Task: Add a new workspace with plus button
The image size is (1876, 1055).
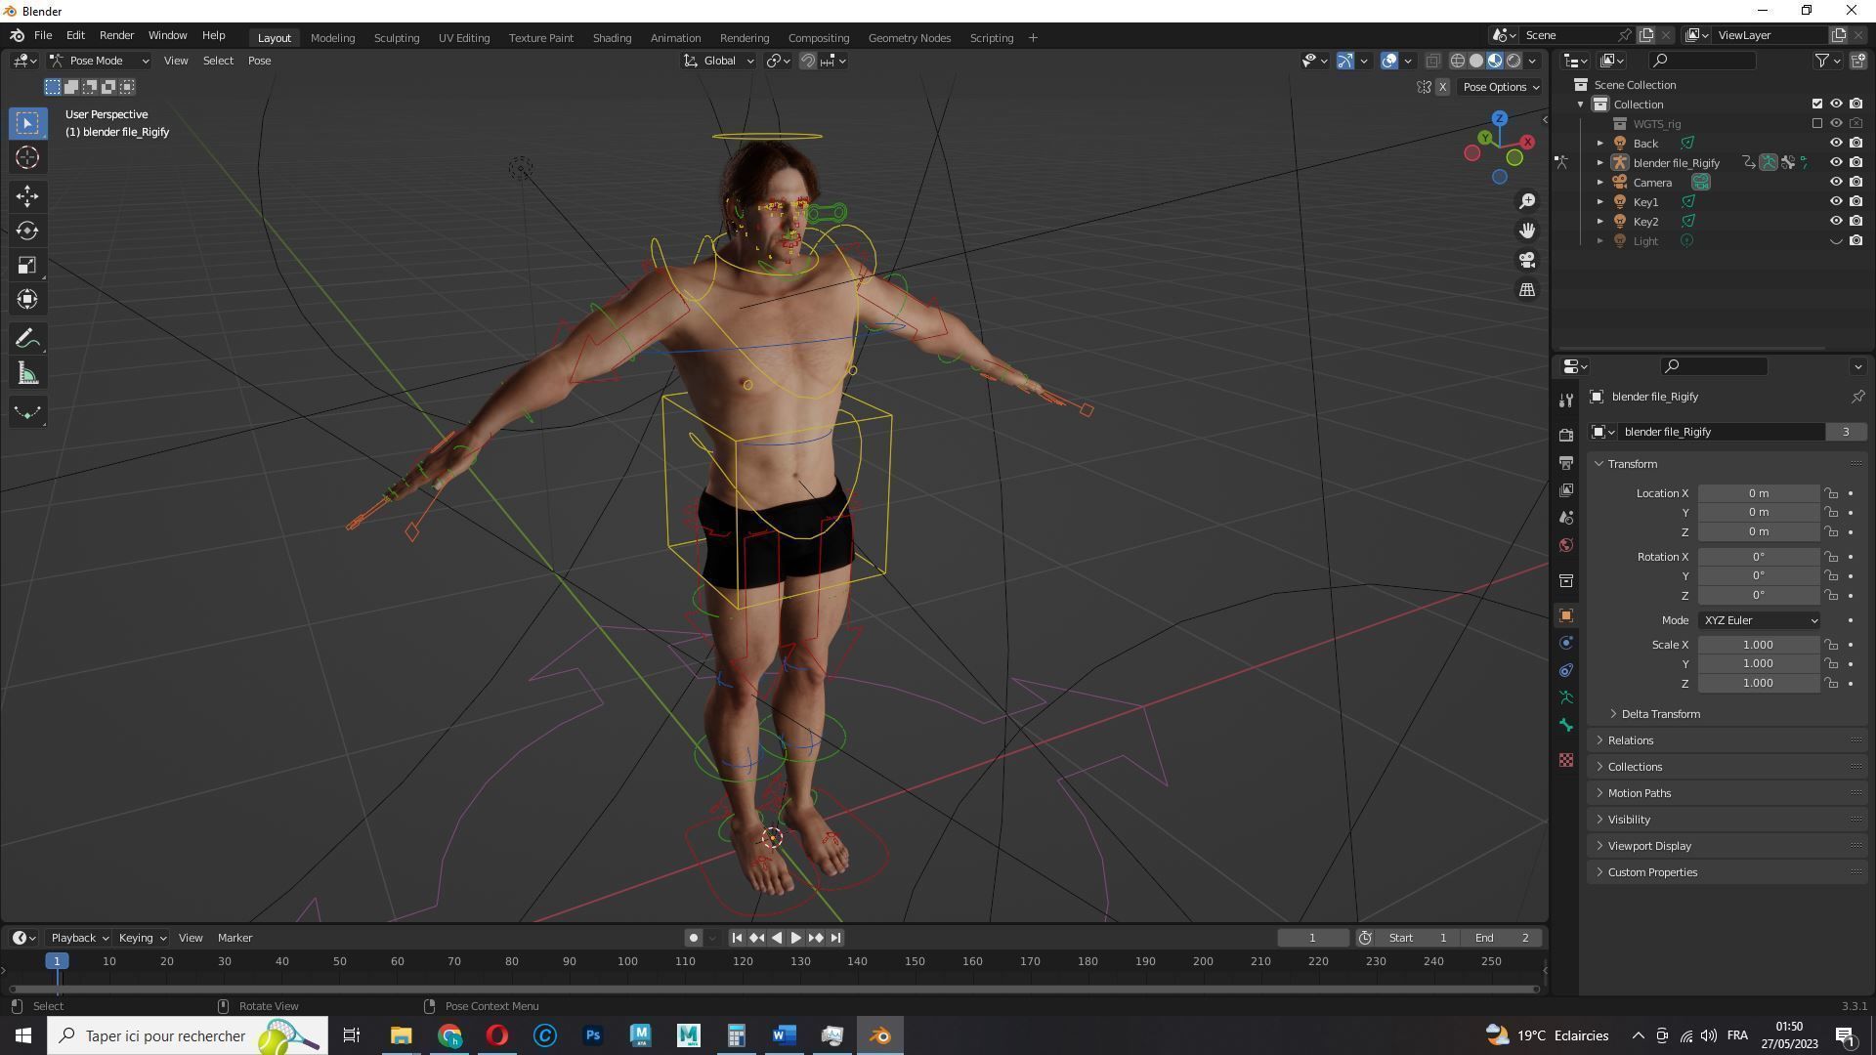Action: click(1033, 38)
